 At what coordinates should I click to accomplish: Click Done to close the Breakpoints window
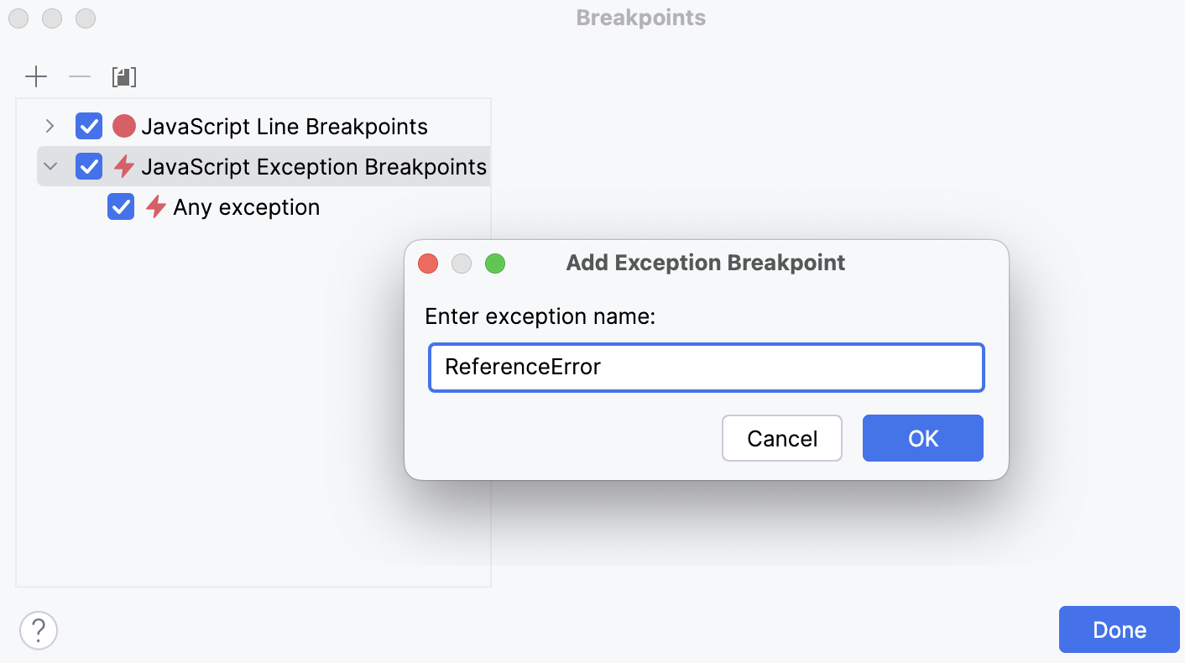[x=1120, y=629]
